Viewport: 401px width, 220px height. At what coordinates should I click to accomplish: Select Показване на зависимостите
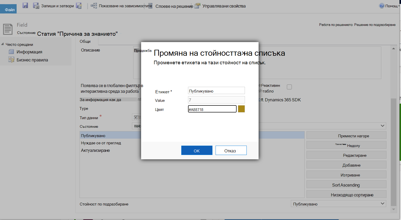click(125, 6)
